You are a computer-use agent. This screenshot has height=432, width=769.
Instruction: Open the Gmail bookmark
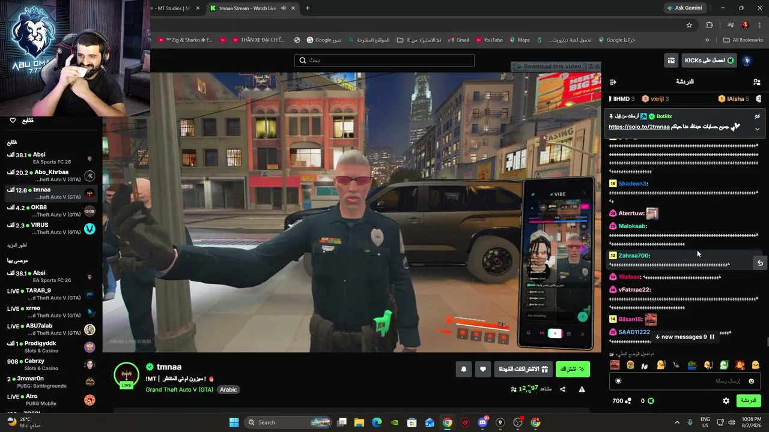coord(457,40)
